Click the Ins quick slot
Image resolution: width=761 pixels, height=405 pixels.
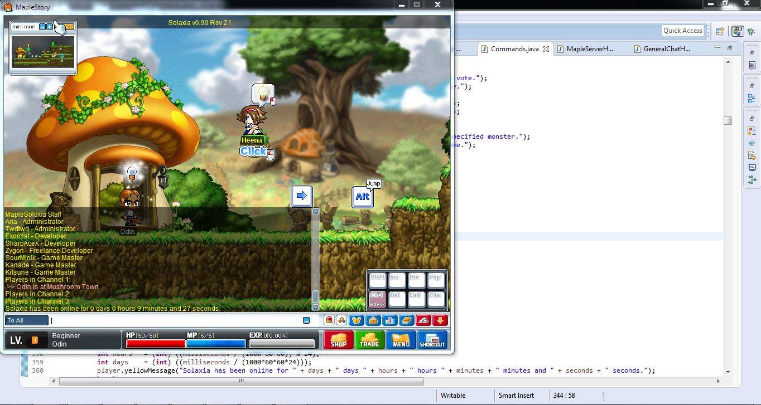(x=397, y=280)
